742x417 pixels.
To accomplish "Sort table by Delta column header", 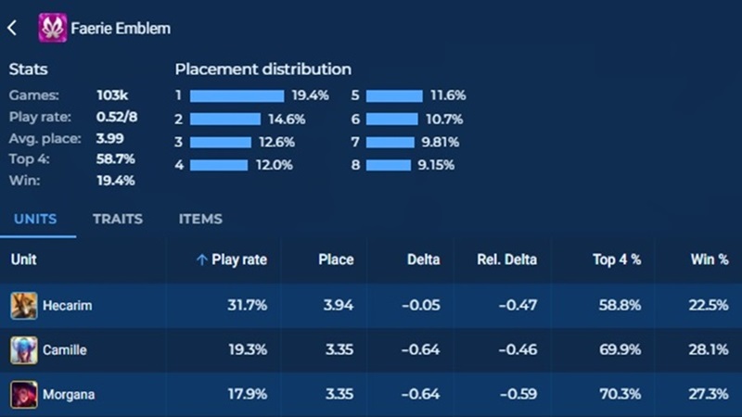I will (x=423, y=260).
